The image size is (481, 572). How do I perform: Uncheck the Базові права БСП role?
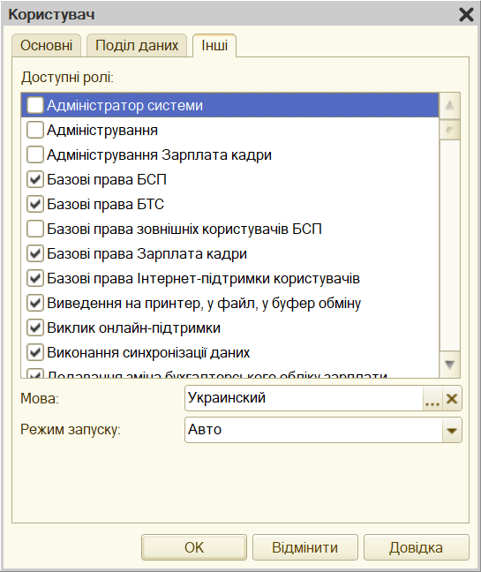coord(35,179)
